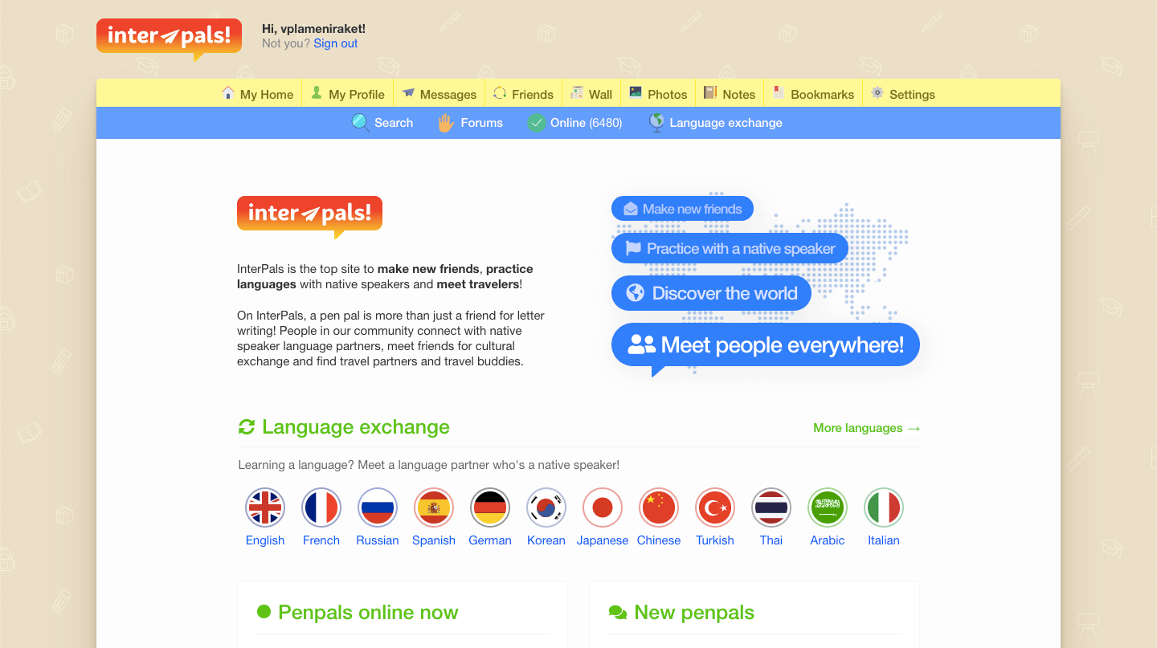Viewport: 1157px width, 648px height.
Task: Click the green Online checkmark icon
Action: (x=535, y=122)
